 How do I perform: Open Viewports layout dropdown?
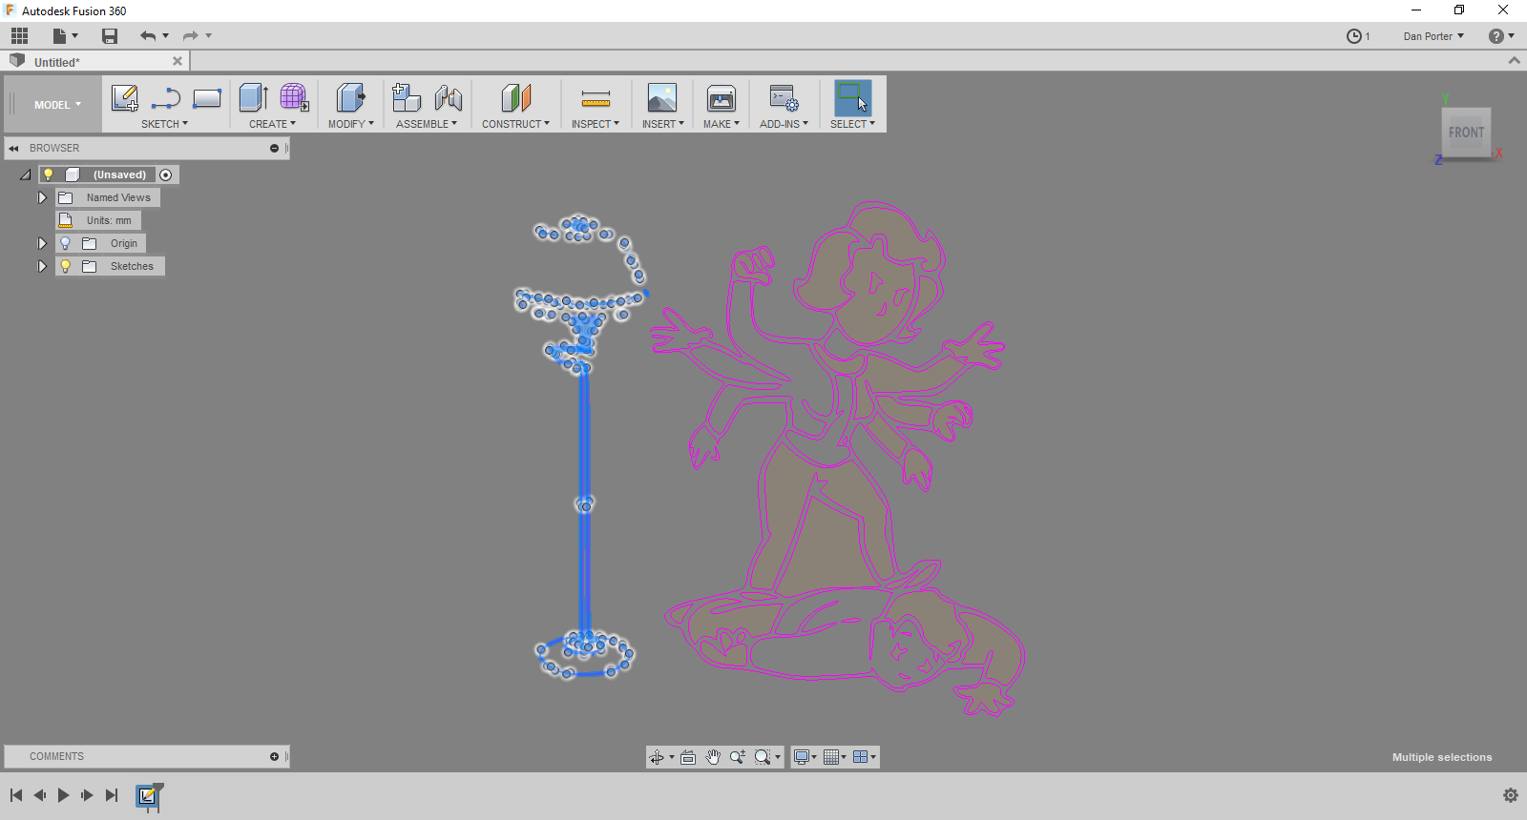click(x=865, y=757)
